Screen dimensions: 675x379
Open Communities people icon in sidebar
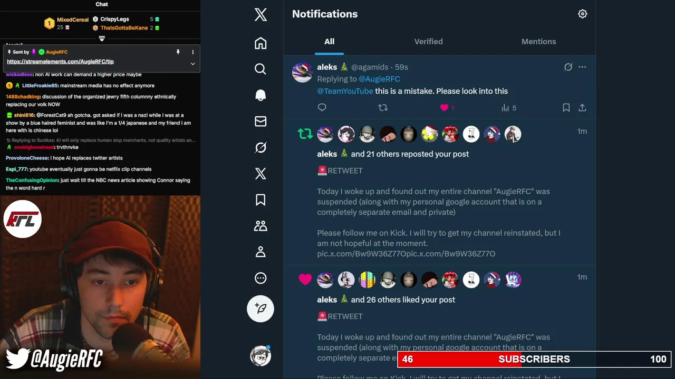tap(261, 226)
